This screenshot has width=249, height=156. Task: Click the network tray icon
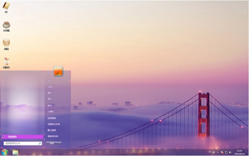[226, 152]
